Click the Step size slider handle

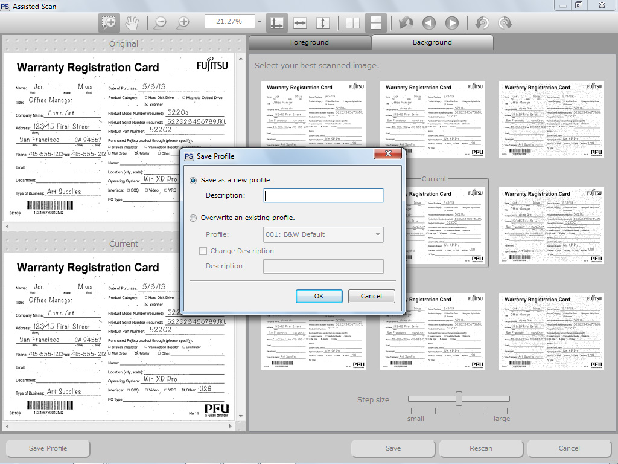459,399
